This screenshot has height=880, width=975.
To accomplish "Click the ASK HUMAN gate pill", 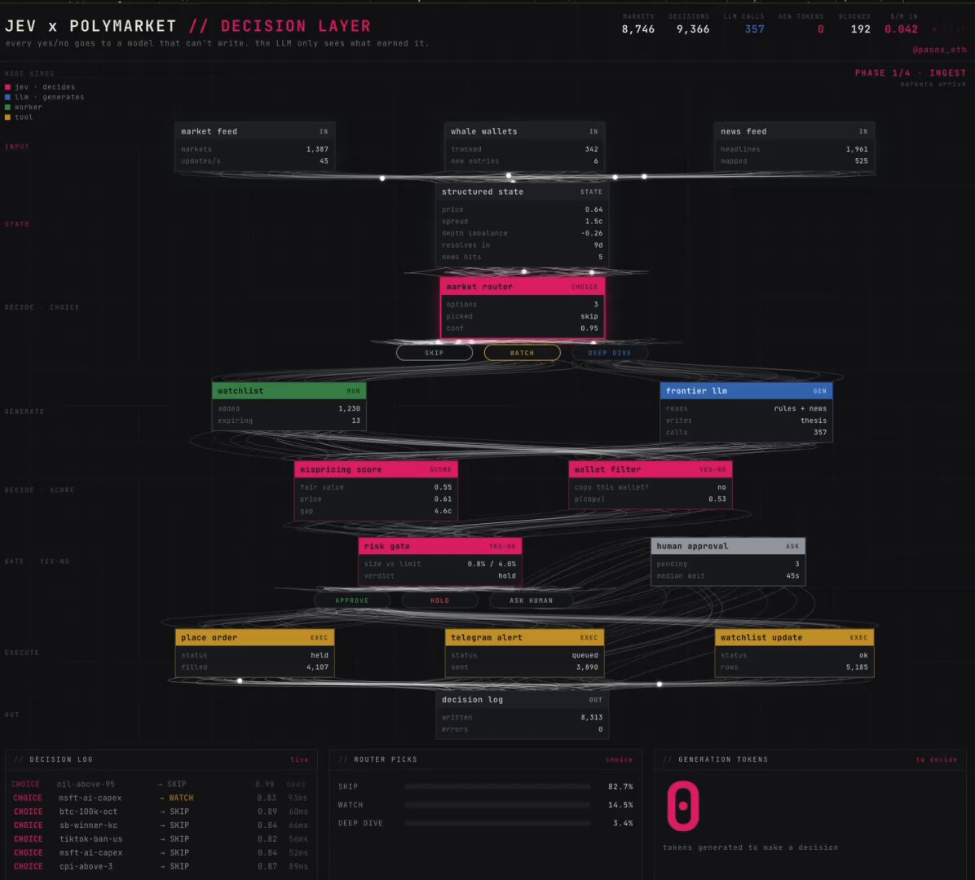I will (531, 601).
